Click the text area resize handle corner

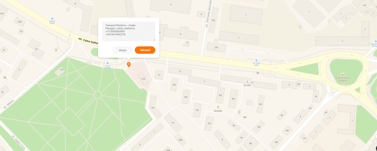click(x=154, y=40)
